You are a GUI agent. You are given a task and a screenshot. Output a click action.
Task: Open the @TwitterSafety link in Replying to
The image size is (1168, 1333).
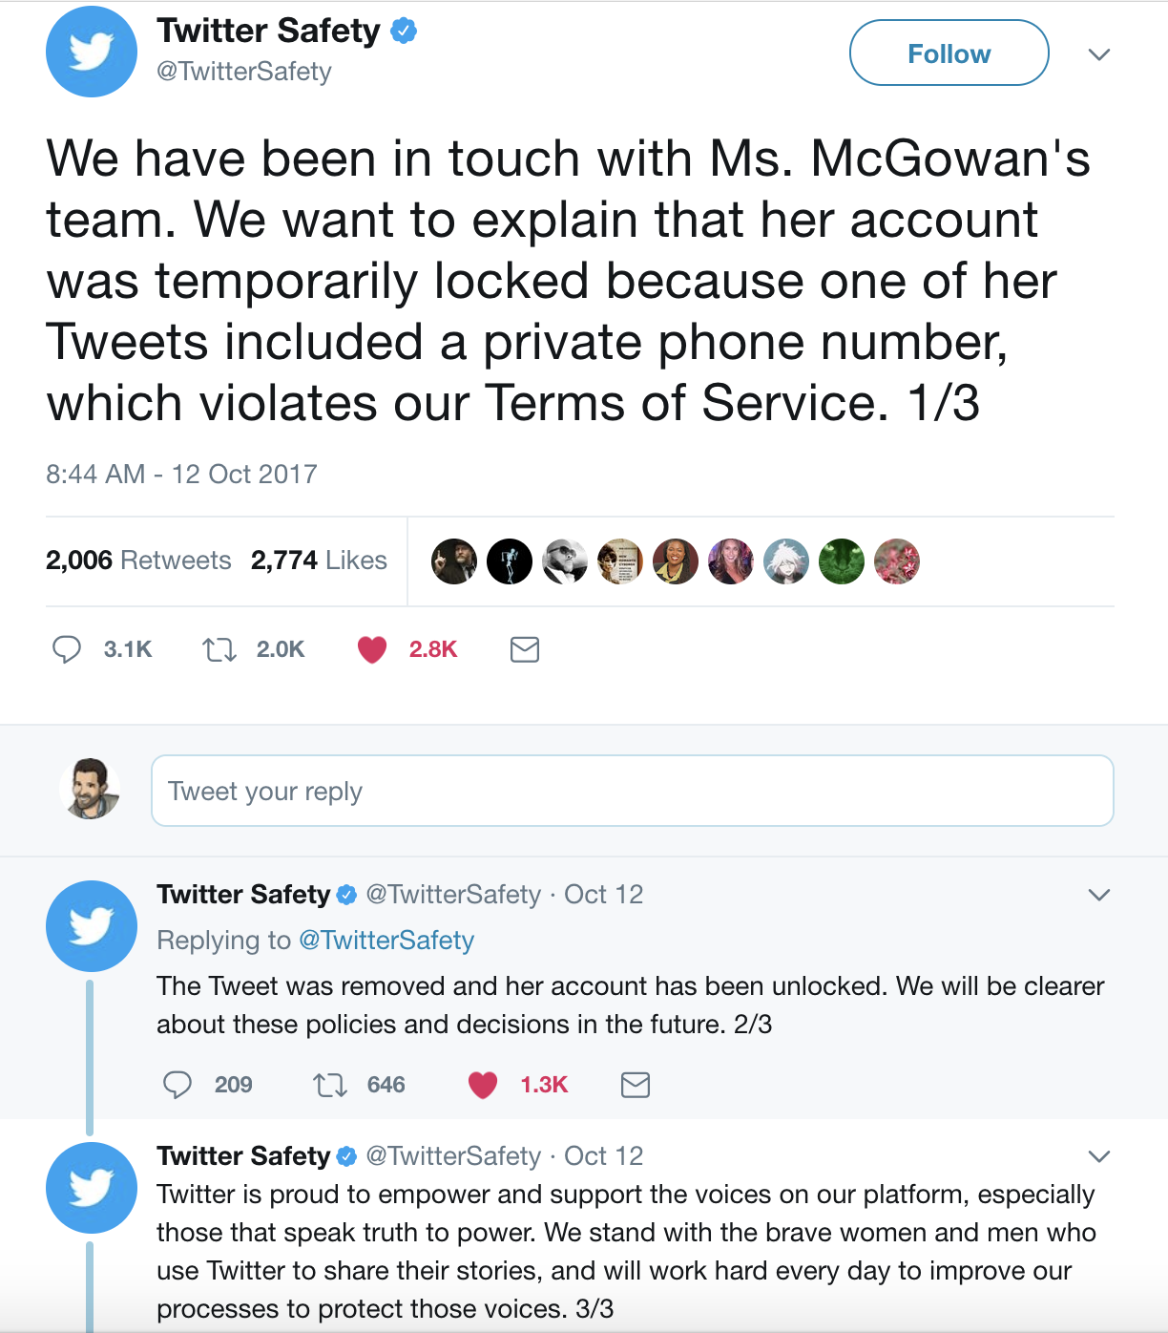point(386,941)
